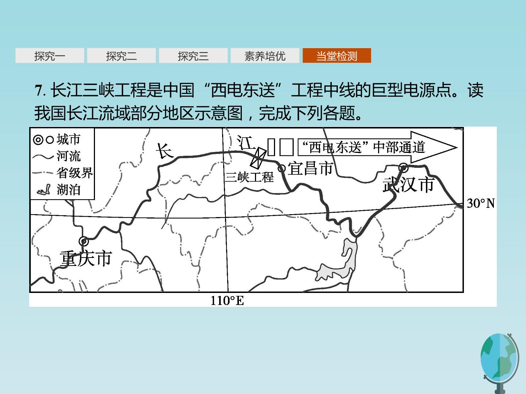Click the 三峡工程 dam symbol
526x394 pixels.
[258, 157]
